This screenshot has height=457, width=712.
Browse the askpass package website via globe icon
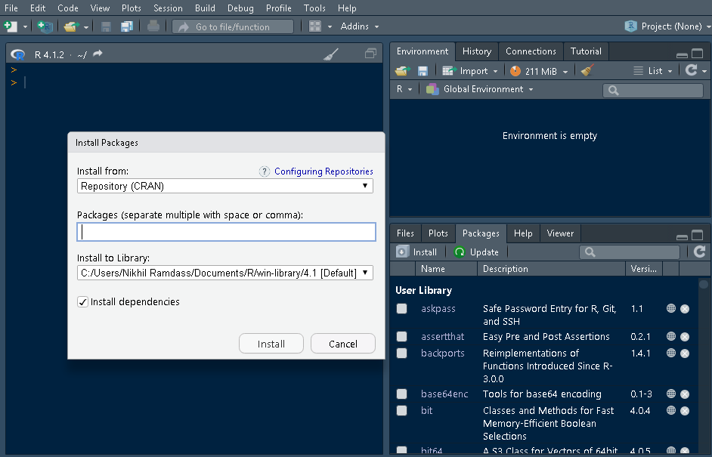tap(670, 309)
